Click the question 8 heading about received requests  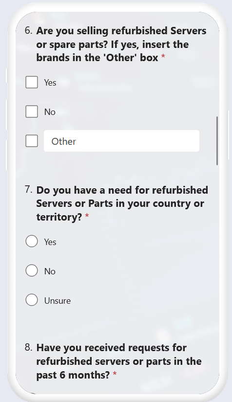pos(119,361)
